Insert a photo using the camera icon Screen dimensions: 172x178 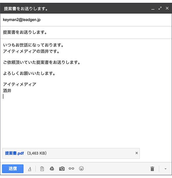pos(62,169)
